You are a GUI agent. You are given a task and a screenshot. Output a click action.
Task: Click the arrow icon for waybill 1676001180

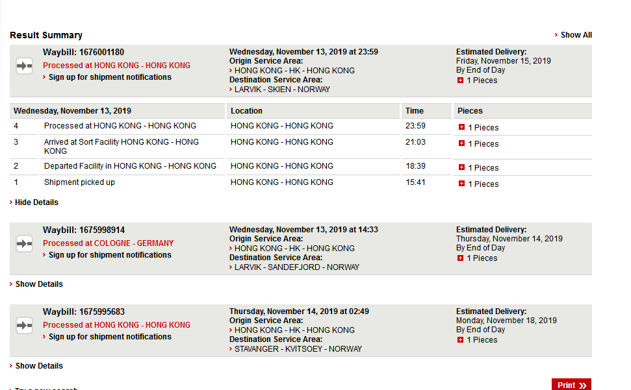pyautogui.click(x=24, y=66)
